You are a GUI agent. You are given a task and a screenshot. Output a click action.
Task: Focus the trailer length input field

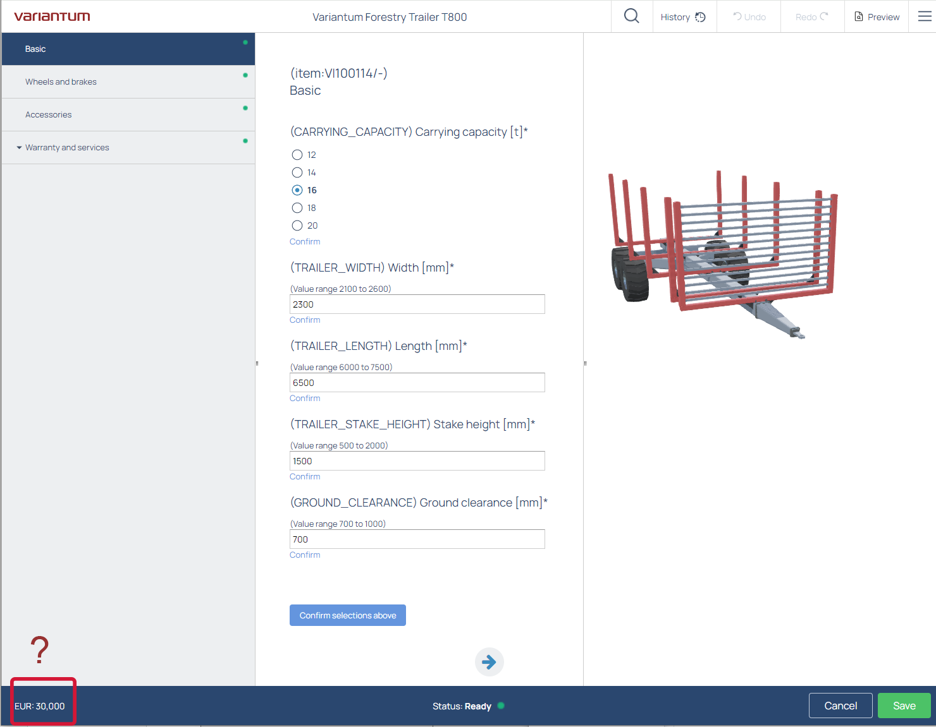417,382
